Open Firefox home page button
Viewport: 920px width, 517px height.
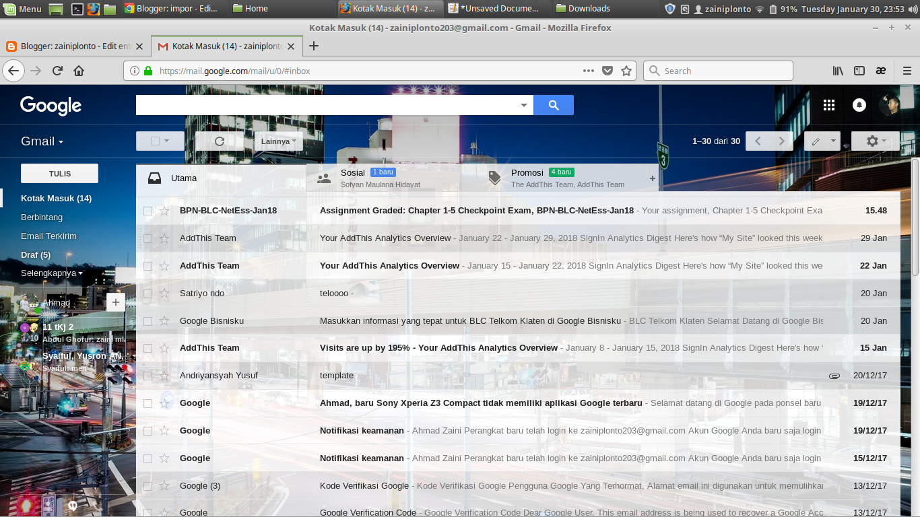point(79,71)
